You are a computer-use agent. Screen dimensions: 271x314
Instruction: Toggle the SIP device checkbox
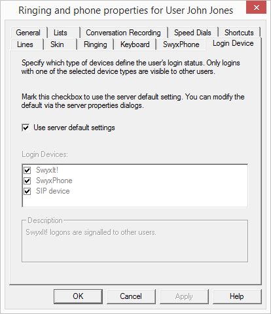click(x=27, y=191)
